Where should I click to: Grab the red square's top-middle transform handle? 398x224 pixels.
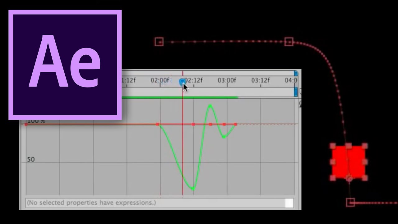(349, 146)
